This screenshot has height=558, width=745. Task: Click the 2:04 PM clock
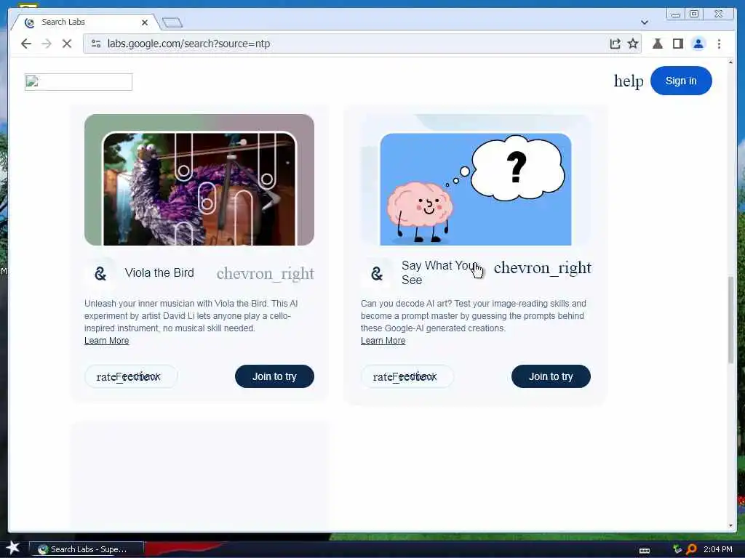click(x=717, y=549)
